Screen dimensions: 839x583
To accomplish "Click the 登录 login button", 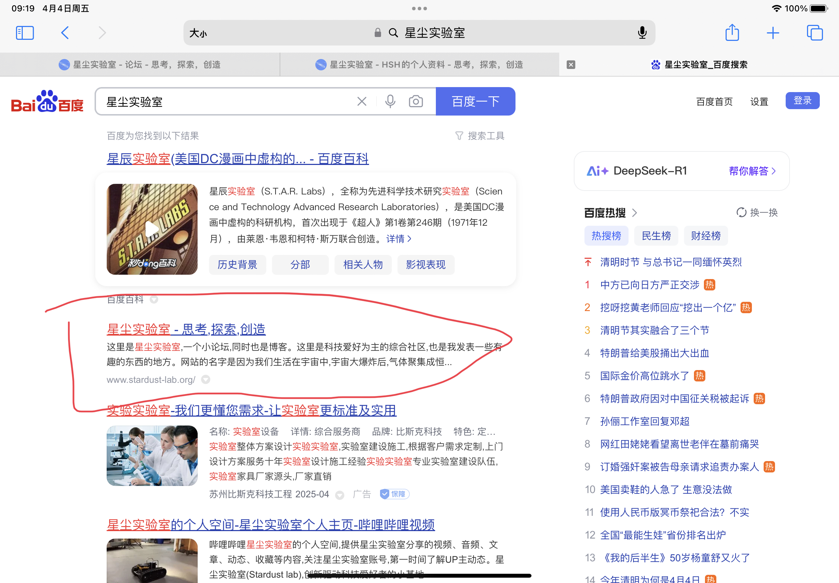I will point(802,101).
